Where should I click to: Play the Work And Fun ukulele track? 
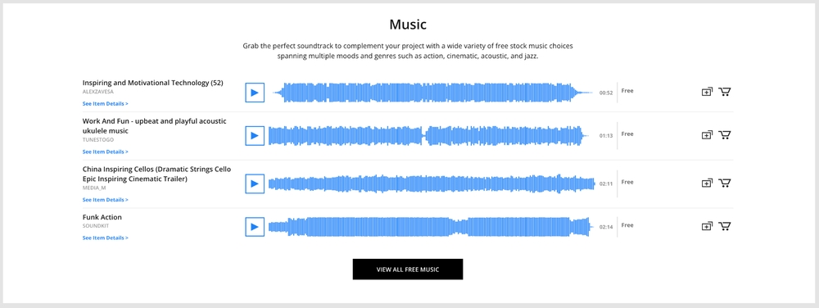[255, 136]
